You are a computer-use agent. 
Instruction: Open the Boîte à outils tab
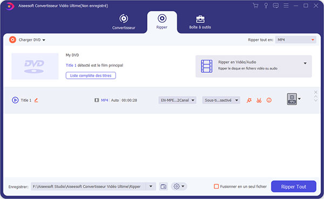[x=200, y=22]
